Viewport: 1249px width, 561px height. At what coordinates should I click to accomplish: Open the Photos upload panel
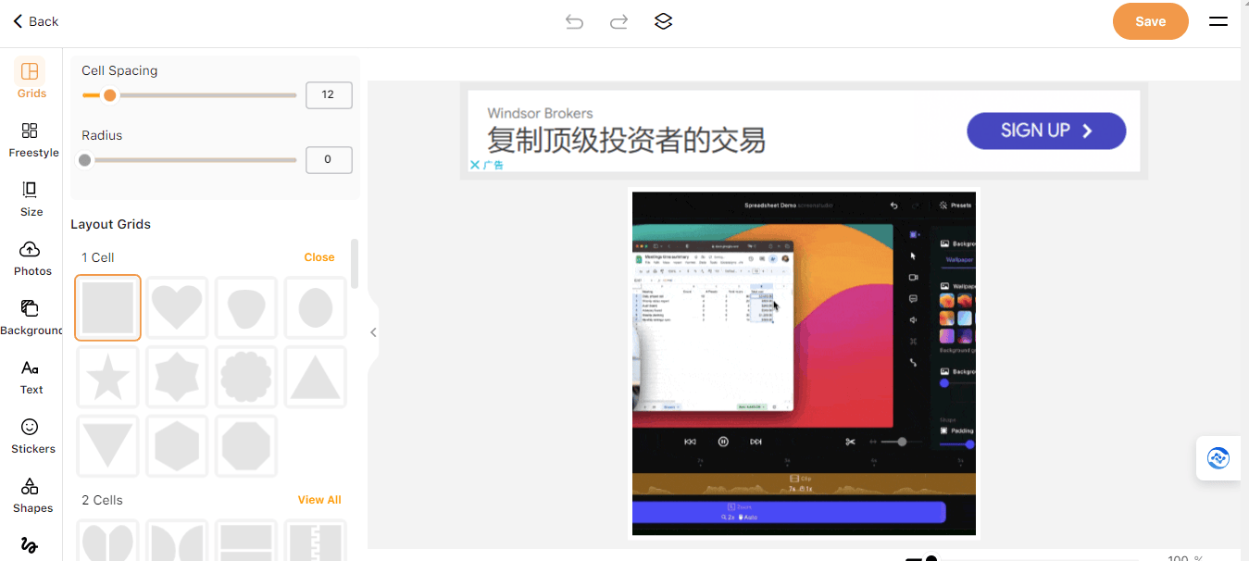(x=31, y=258)
